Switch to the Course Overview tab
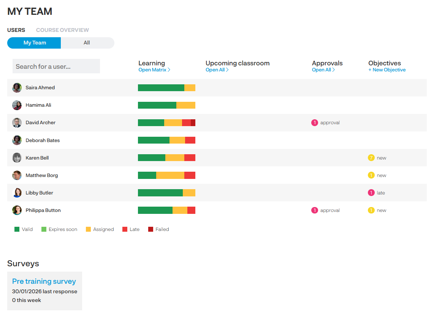Image resolution: width=434 pixels, height=313 pixels. tap(62, 30)
